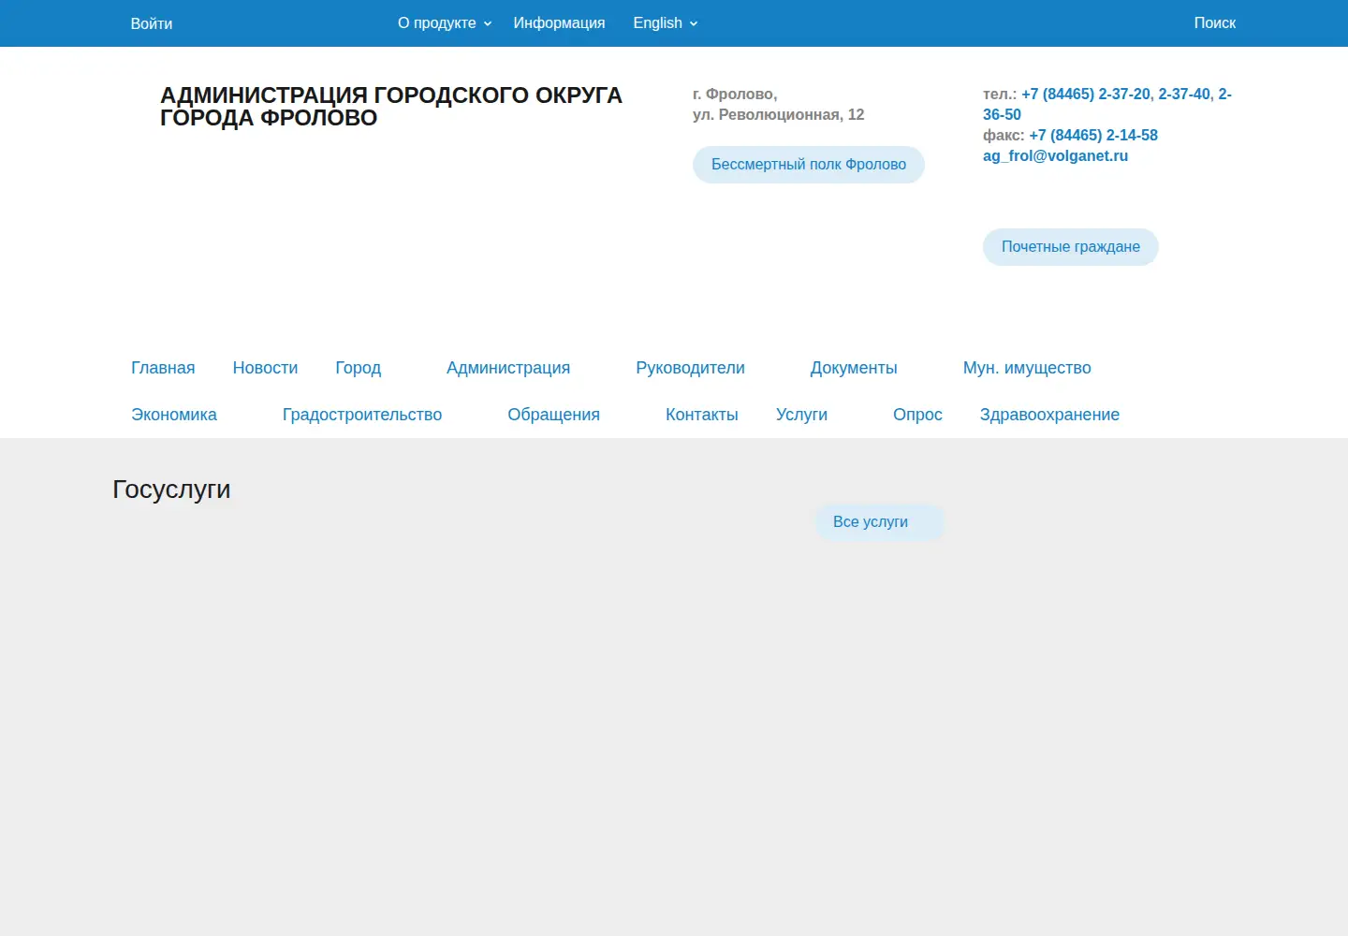Open the Обращения menu item
1348x936 pixels.
tap(553, 415)
